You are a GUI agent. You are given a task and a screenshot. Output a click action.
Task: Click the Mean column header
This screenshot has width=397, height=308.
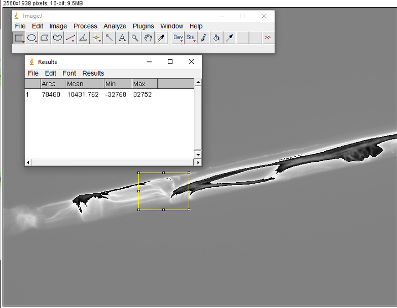click(85, 84)
